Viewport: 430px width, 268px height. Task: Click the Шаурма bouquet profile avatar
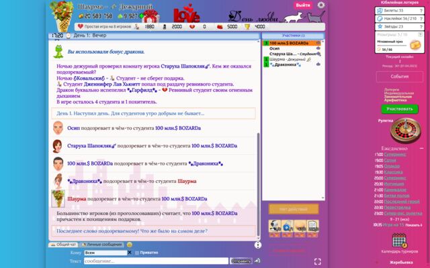(62, 15)
